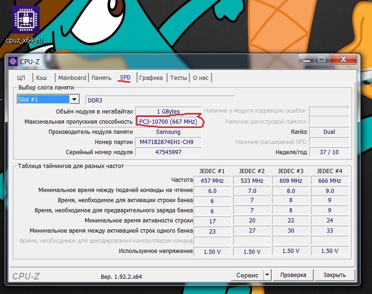The height and width of the screenshot is (294, 372).
Task: Click the JEDEC #4 frequency 666 MHz cell
Action: click(330, 180)
